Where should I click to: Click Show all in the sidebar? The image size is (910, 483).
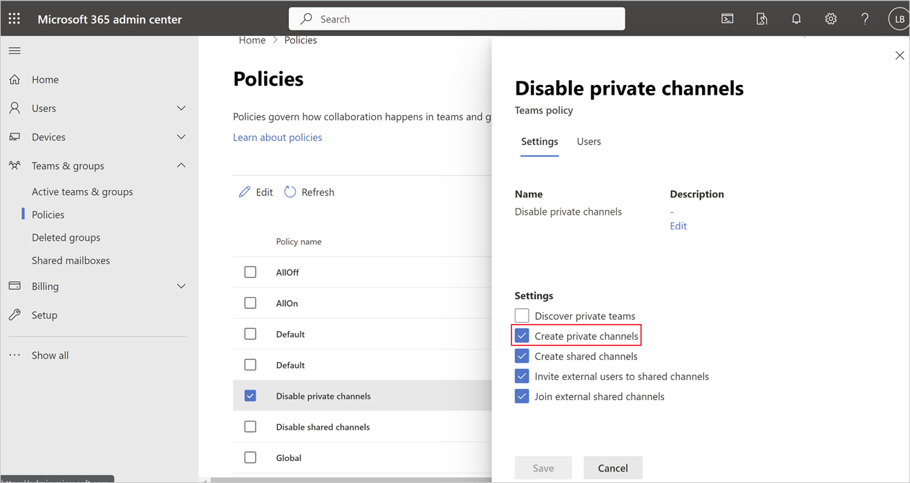(x=50, y=355)
